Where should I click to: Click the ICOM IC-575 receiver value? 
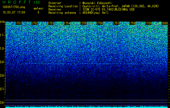109,9
